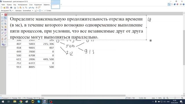Open the Вид menu

coord(15,5)
